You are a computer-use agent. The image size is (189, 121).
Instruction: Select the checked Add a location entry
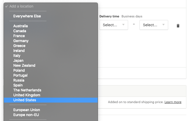(51, 6)
